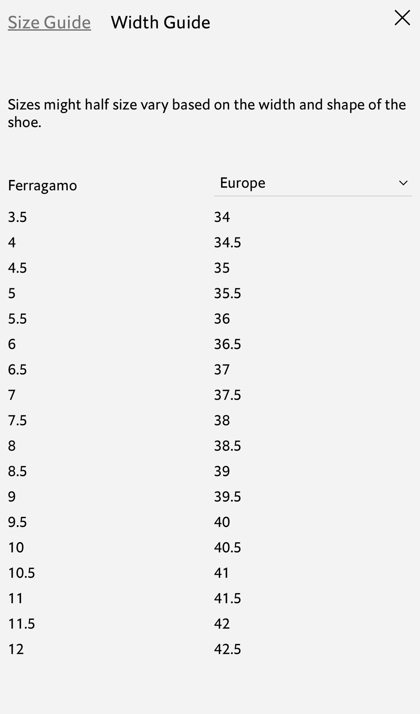Click European size 42.5

[x=227, y=649]
